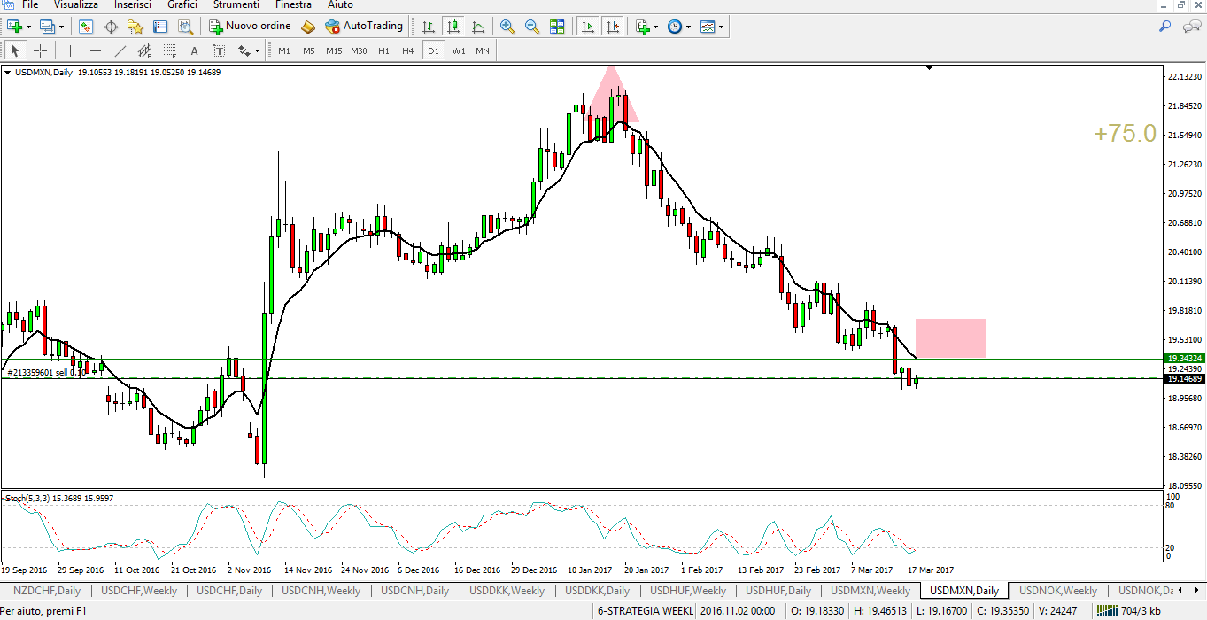The width and height of the screenshot is (1207, 620).
Task: Open the Inserisci menu
Action: (133, 5)
